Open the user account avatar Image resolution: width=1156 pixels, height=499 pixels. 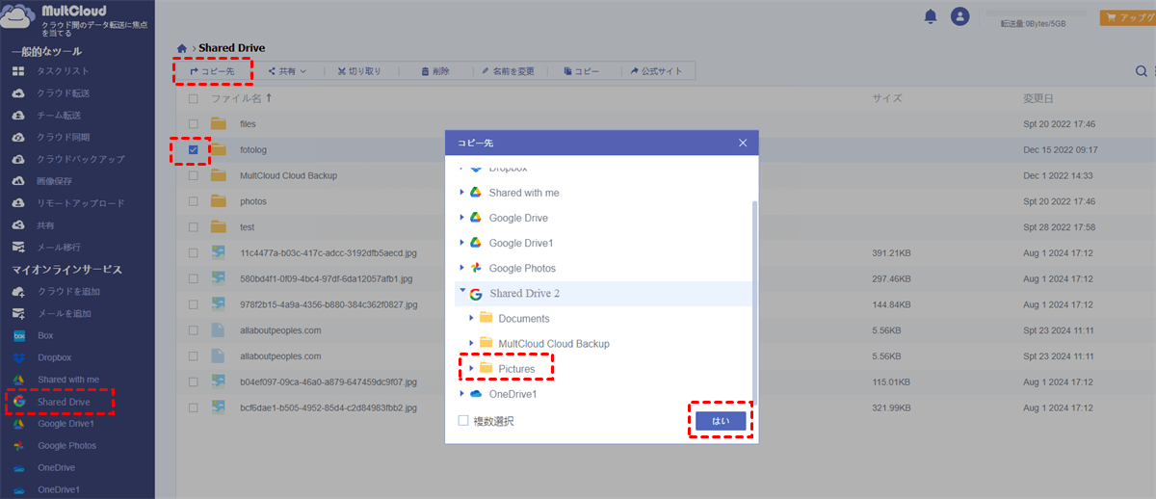959,16
